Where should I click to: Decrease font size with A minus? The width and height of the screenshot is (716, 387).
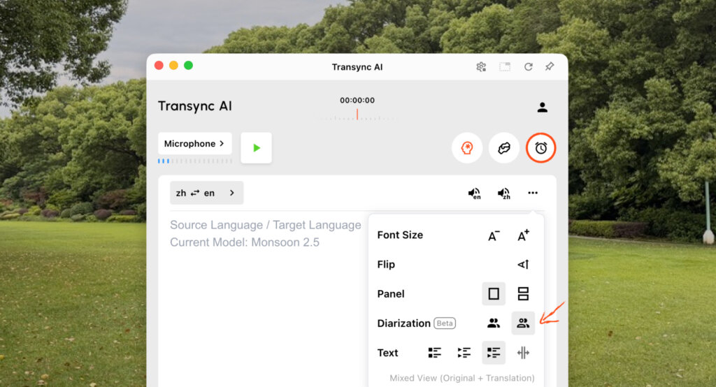[x=494, y=235]
